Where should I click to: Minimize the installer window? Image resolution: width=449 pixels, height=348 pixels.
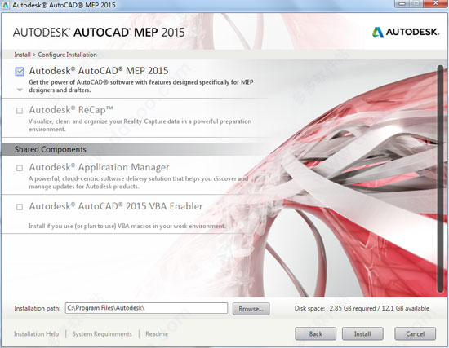click(x=403, y=4)
